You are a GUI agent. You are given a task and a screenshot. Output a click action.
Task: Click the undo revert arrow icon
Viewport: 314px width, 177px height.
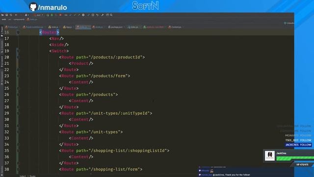pos(97,15)
